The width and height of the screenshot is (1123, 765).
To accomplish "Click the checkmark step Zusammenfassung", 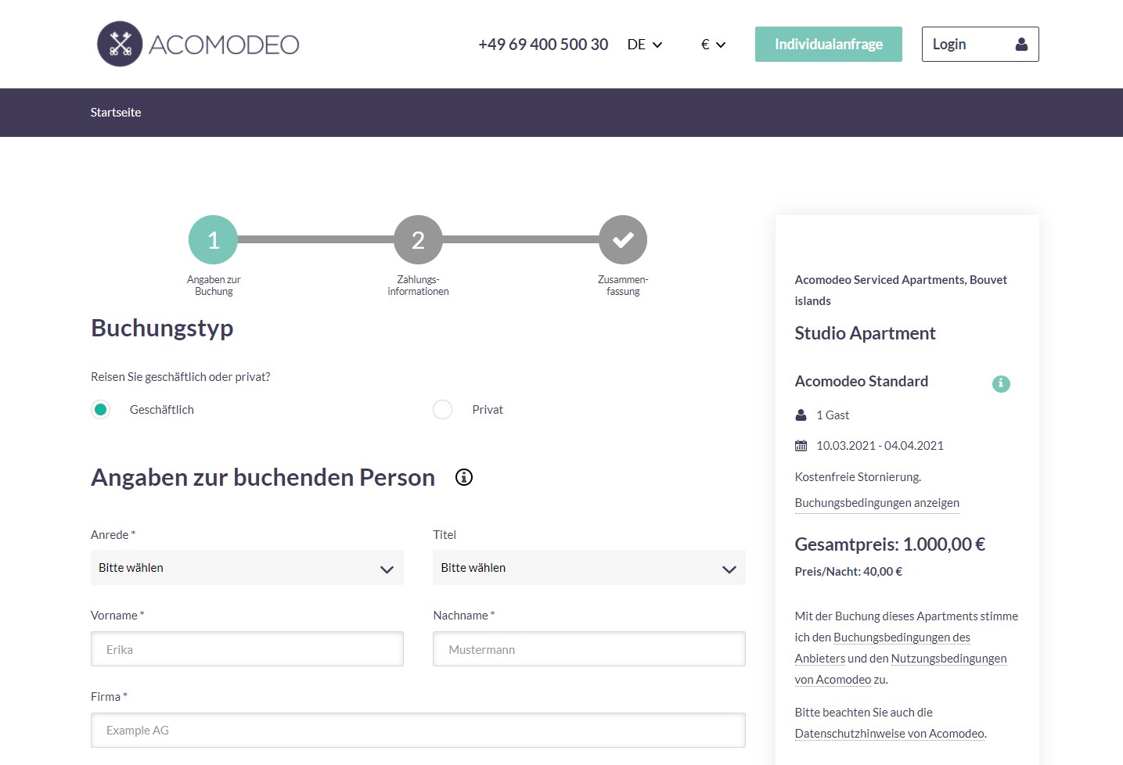I will [623, 240].
